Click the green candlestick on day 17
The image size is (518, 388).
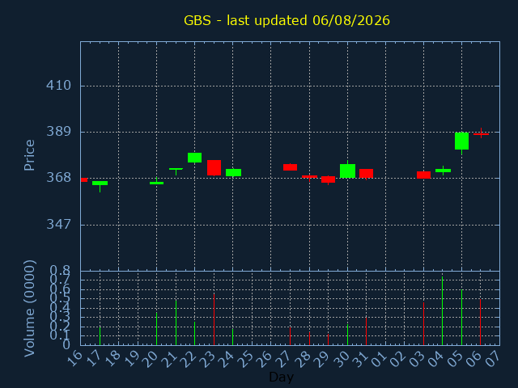pos(100,185)
